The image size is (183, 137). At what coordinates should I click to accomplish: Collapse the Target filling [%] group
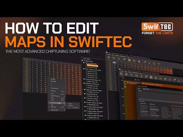click(x=84, y=94)
